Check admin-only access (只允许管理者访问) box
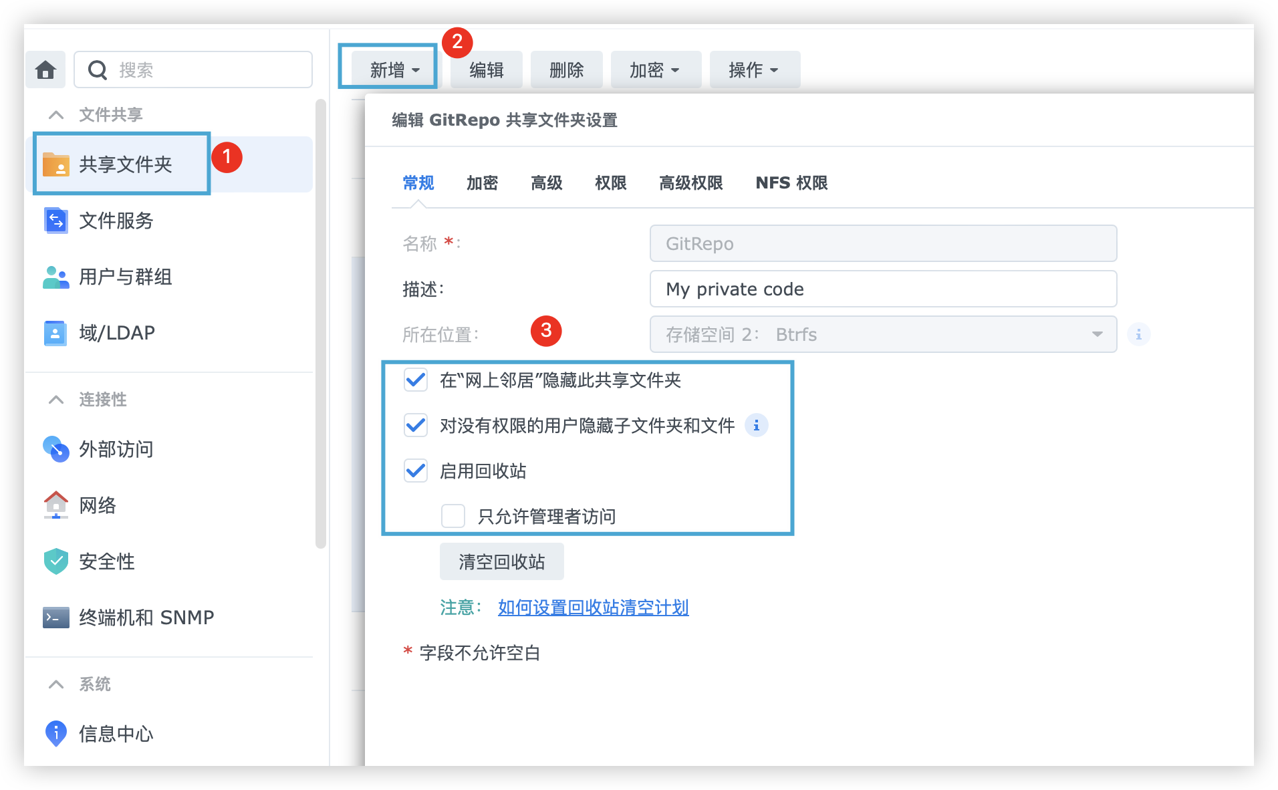1278x790 pixels. [x=453, y=517]
